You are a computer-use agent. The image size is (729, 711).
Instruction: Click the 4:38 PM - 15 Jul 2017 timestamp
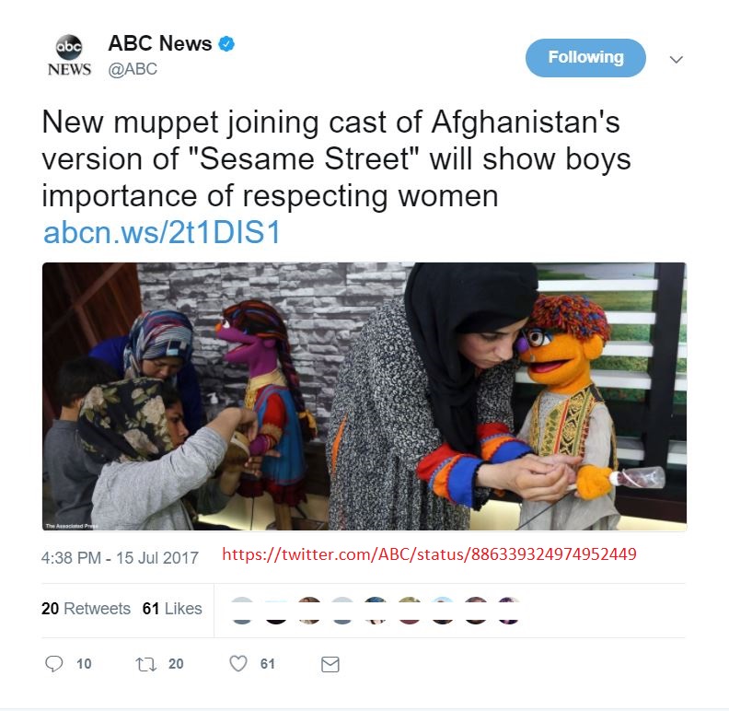[x=120, y=557]
